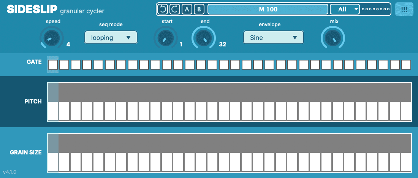The width and height of the screenshot is (418, 178).
Task: Open the seq mode looping dropdown
Action: (111, 37)
